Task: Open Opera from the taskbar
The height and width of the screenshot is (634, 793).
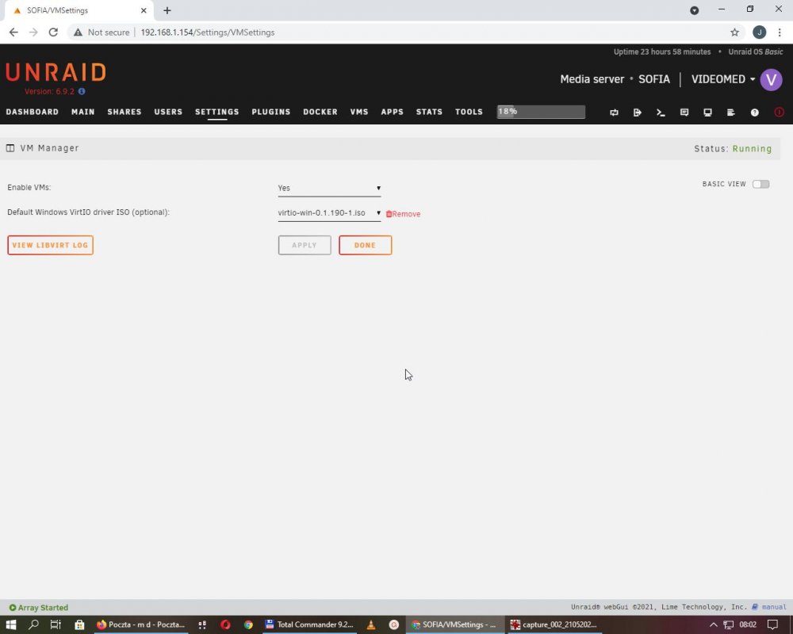Action: pos(225,624)
